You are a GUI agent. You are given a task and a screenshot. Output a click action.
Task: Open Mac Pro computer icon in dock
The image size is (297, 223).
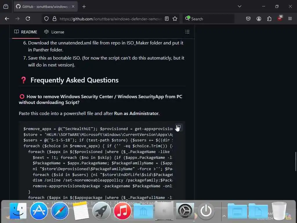tap(164, 211)
